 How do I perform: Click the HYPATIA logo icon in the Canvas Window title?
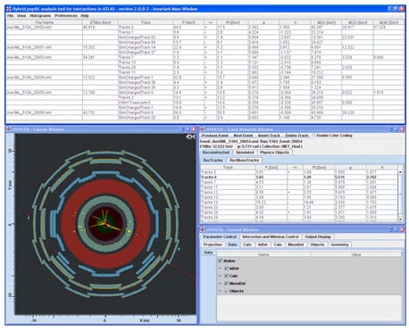pos(9,129)
